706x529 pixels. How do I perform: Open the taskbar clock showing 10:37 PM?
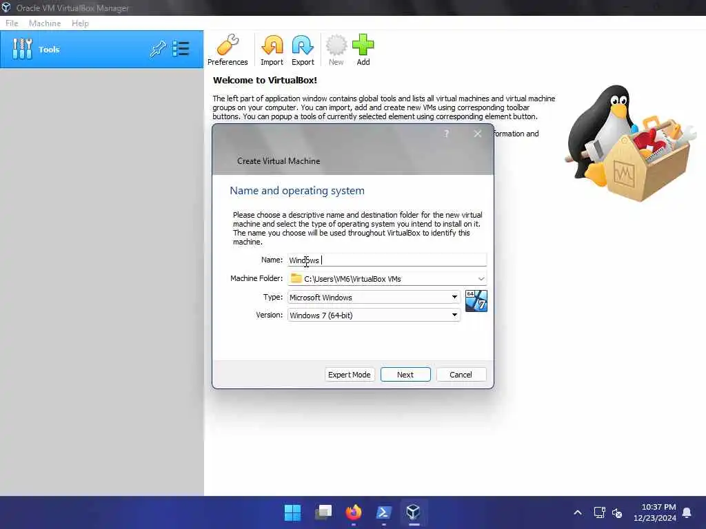click(655, 512)
